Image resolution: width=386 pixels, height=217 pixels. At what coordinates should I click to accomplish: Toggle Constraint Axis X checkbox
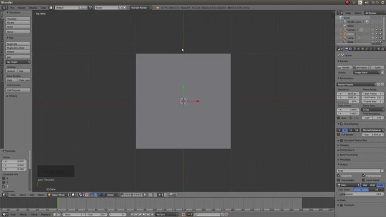click(4, 178)
